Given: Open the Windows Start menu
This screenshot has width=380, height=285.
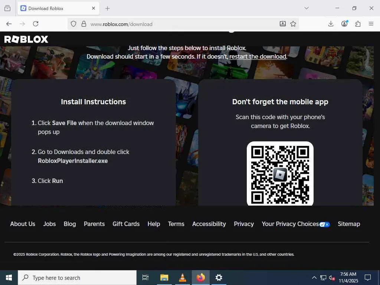Looking at the screenshot, I should pyautogui.click(x=9, y=278).
